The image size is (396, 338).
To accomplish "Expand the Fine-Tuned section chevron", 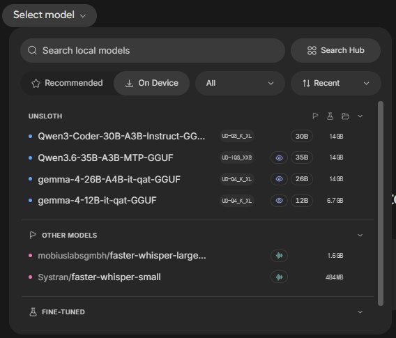I will pos(360,312).
